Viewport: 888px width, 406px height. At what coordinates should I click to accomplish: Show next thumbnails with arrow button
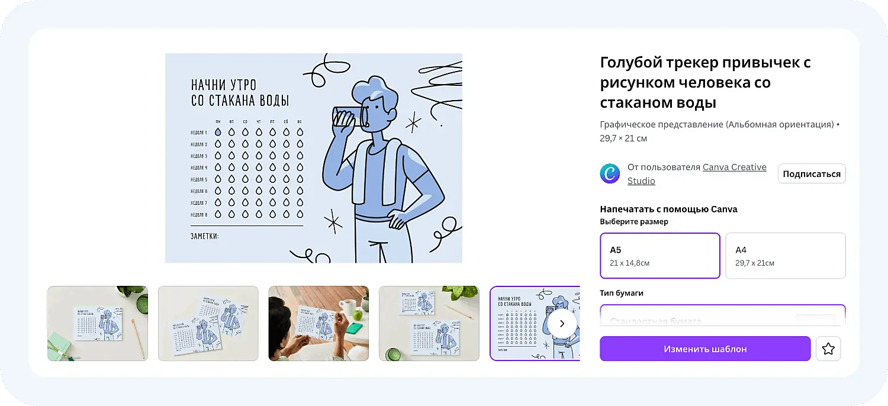562,323
